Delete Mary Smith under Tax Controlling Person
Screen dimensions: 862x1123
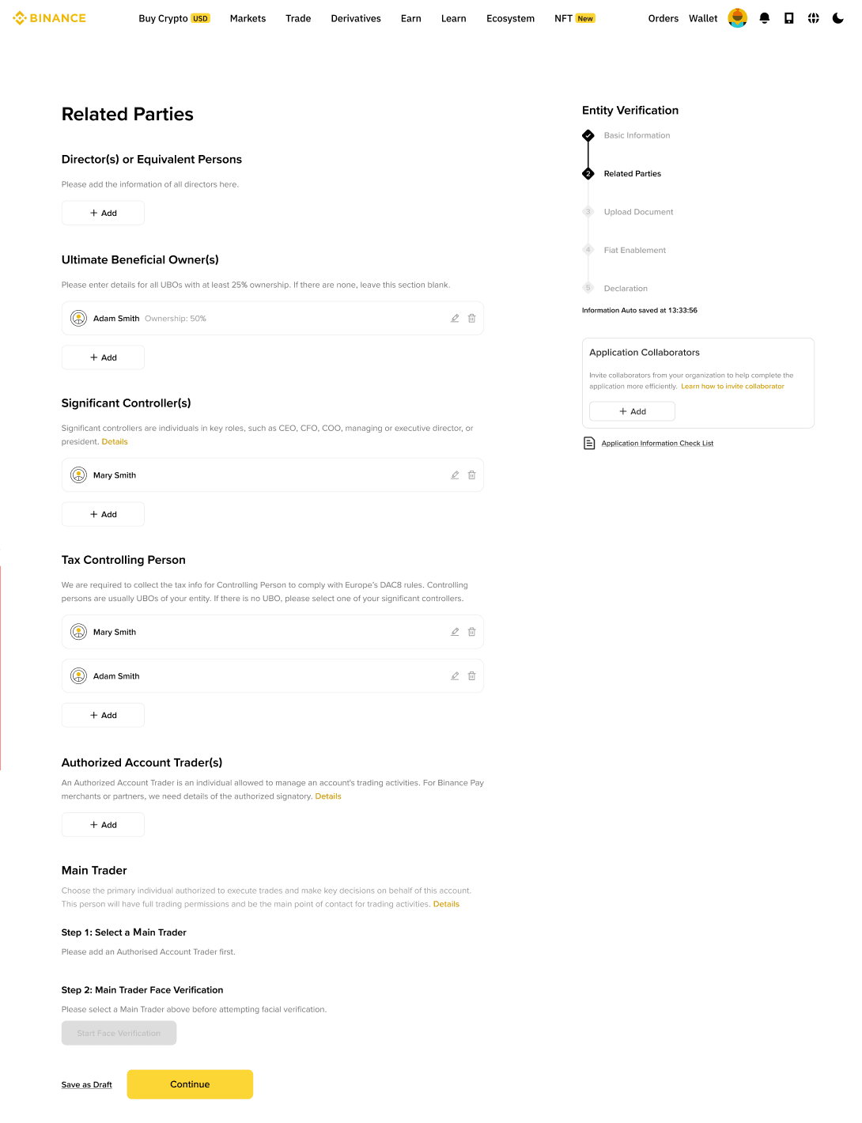click(x=472, y=632)
